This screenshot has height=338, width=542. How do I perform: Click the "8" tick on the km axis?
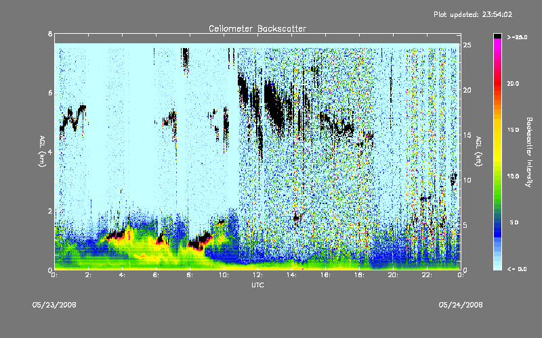point(50,34)
